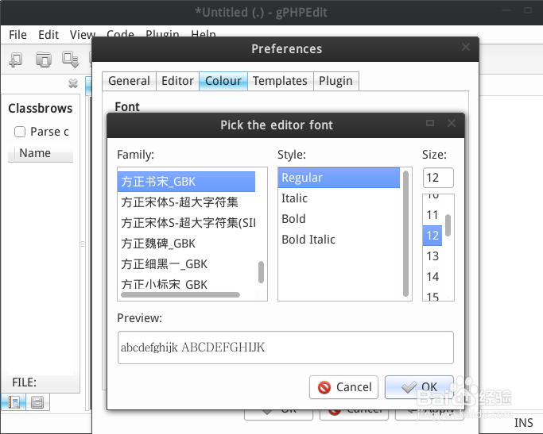Choose the Regular font style
The width and height of the screenshot is (543, 434).
coord(339,178)
